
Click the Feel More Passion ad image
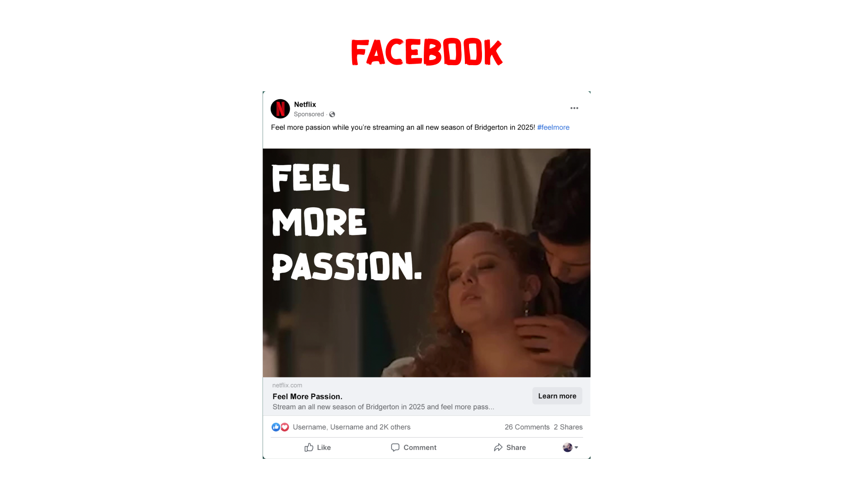point(427,263)
